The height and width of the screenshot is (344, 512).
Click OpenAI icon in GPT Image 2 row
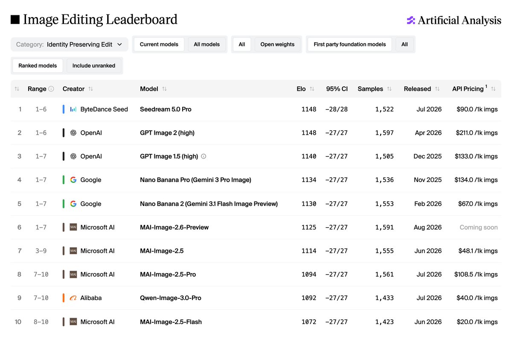(x=73, y=133)
